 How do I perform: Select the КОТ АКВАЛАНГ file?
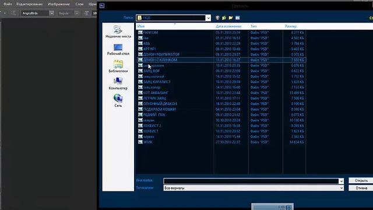click(x=156, y=93)
